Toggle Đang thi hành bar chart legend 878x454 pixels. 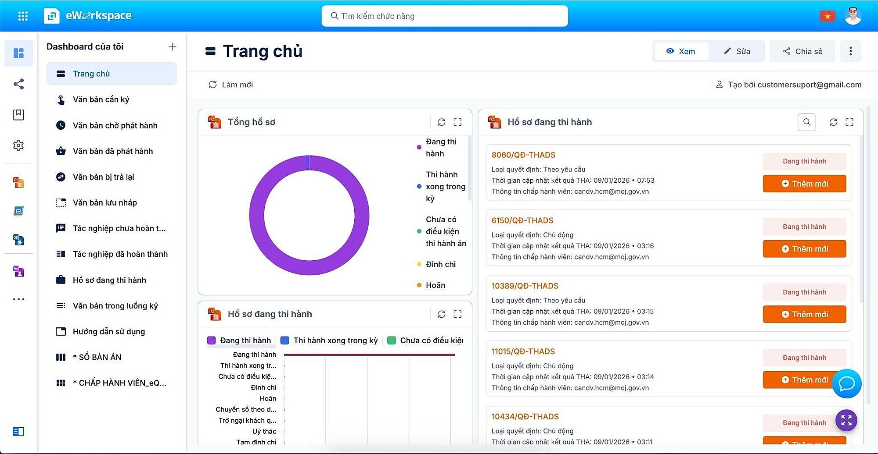[240, 340]
